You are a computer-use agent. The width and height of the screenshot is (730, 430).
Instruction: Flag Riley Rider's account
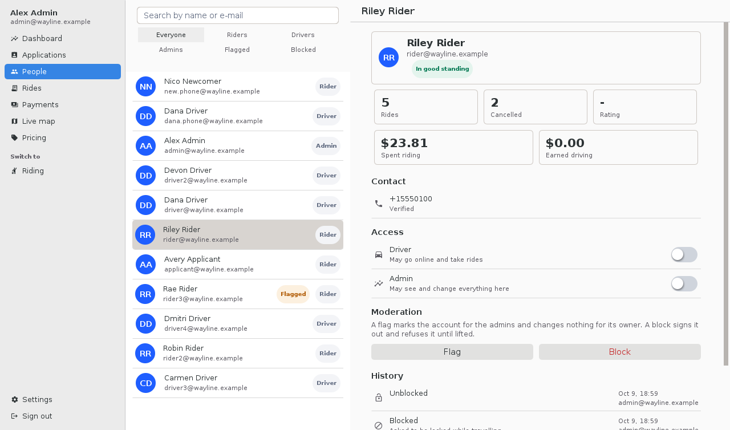pos(452,352)
